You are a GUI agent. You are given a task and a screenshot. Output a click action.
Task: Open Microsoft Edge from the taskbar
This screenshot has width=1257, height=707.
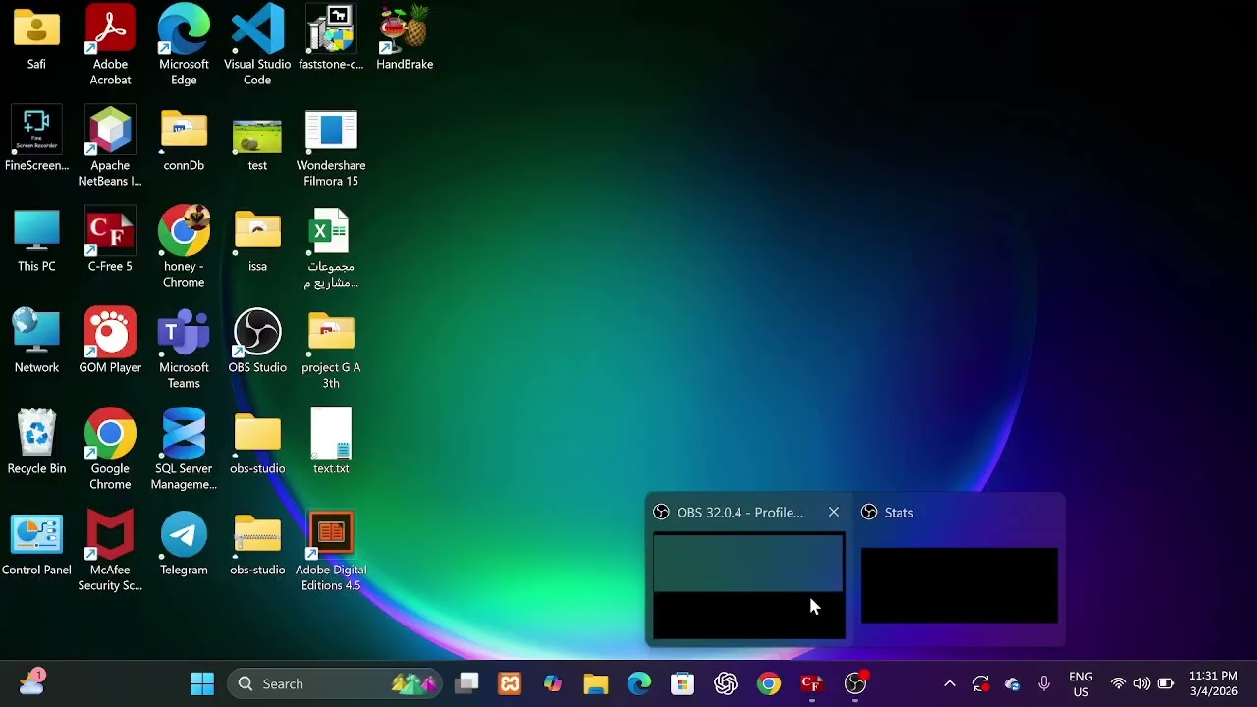(639, 683)
